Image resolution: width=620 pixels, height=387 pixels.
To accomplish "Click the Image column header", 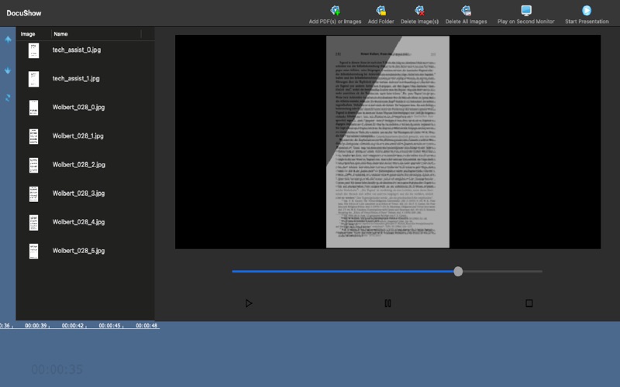I will [x=28, y=34].
